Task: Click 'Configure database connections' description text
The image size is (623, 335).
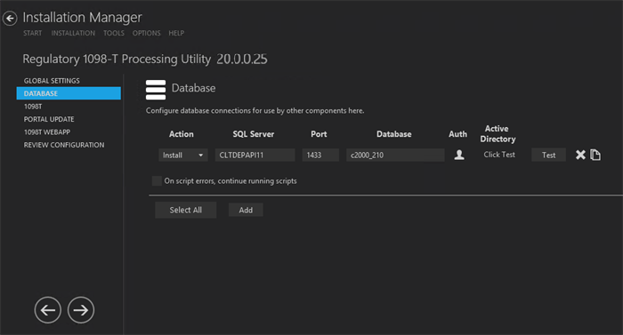Action: [255, 111]
